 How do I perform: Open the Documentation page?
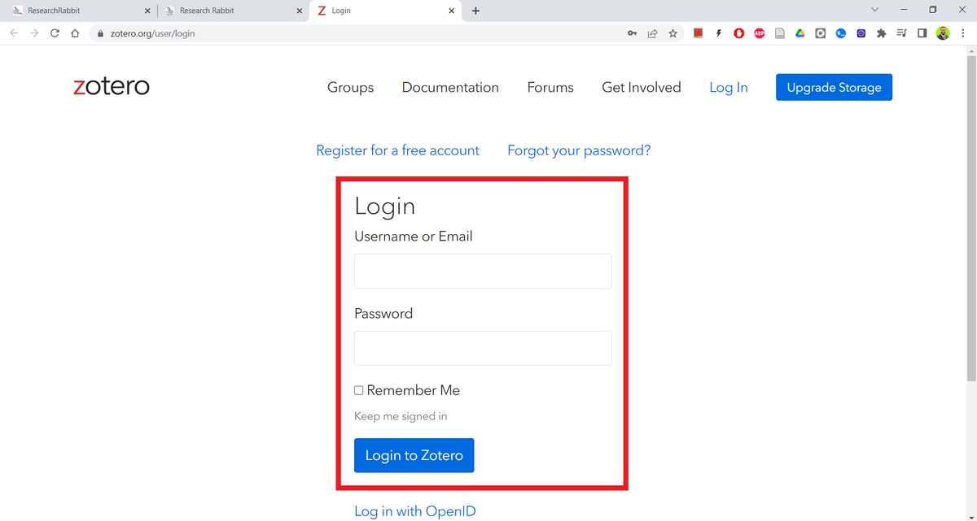[450, 87]
